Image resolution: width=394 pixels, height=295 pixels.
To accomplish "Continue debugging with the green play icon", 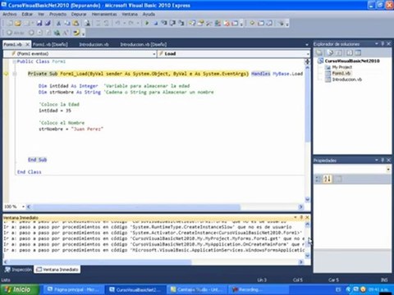I will (x=147, y=24).
